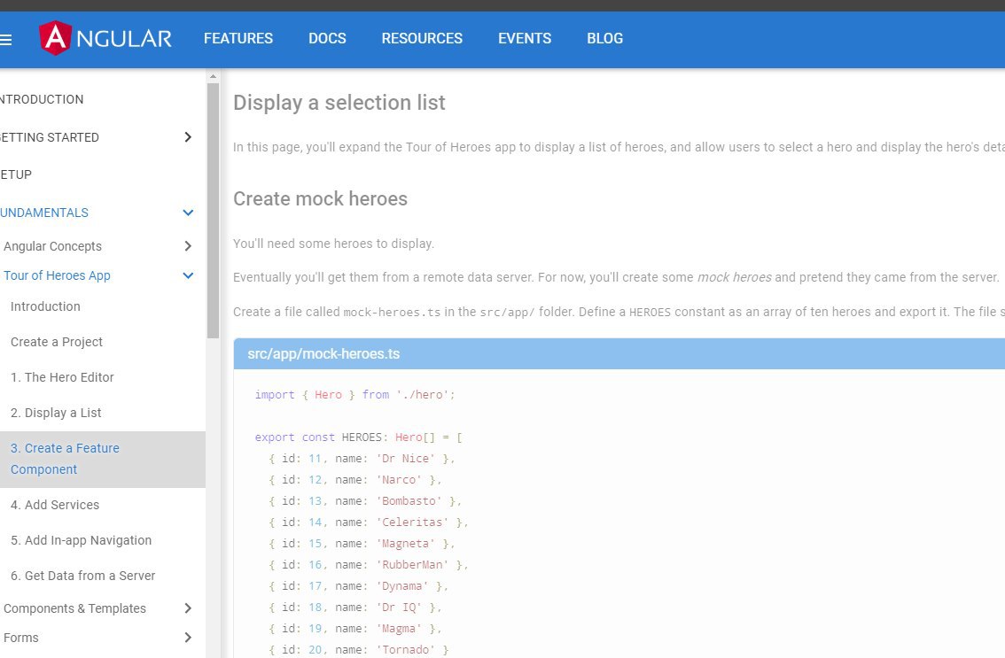
Task: Click the 'Magneta' code line
Action: tap(362, 543)
